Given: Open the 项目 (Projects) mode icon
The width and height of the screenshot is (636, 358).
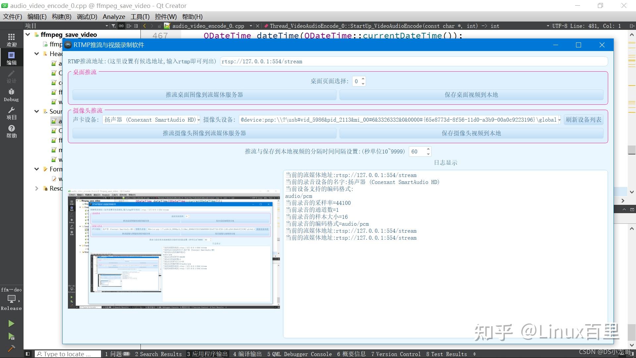Looking at the screenshot, I should point(11,113).
